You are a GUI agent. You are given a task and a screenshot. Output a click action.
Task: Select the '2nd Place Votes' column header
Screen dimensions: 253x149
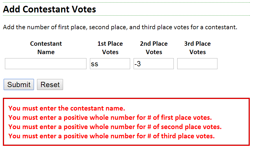(154, 48)
